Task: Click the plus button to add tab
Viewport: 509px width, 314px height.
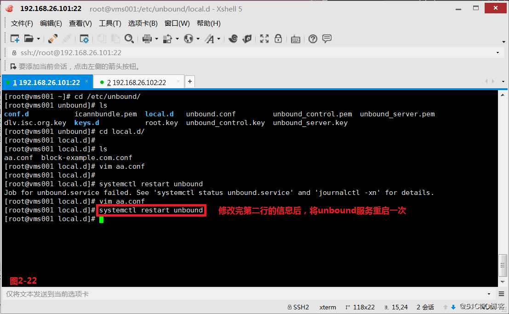Action: (x=190, y=81)
